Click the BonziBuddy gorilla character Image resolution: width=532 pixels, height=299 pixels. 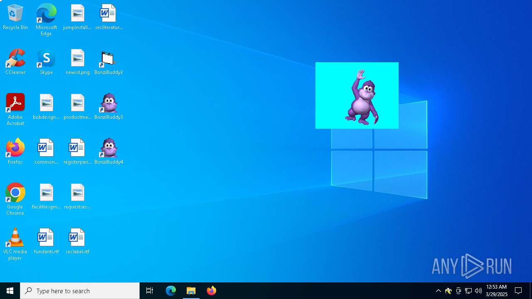[362, 98]
